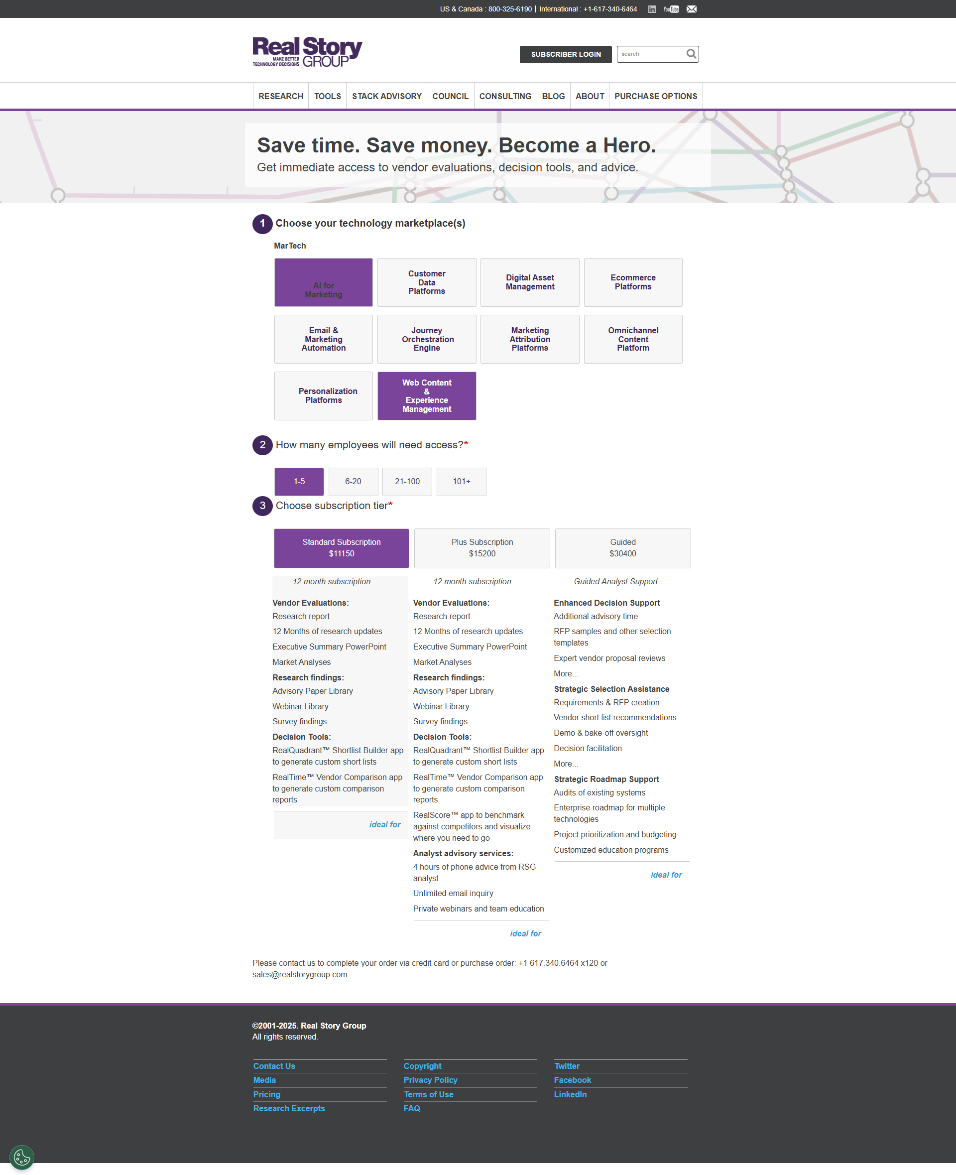Viewport: 956px width, 1175px height.
Task: Select the Omnichannel Content Platform tile
Action: (633, 339)
